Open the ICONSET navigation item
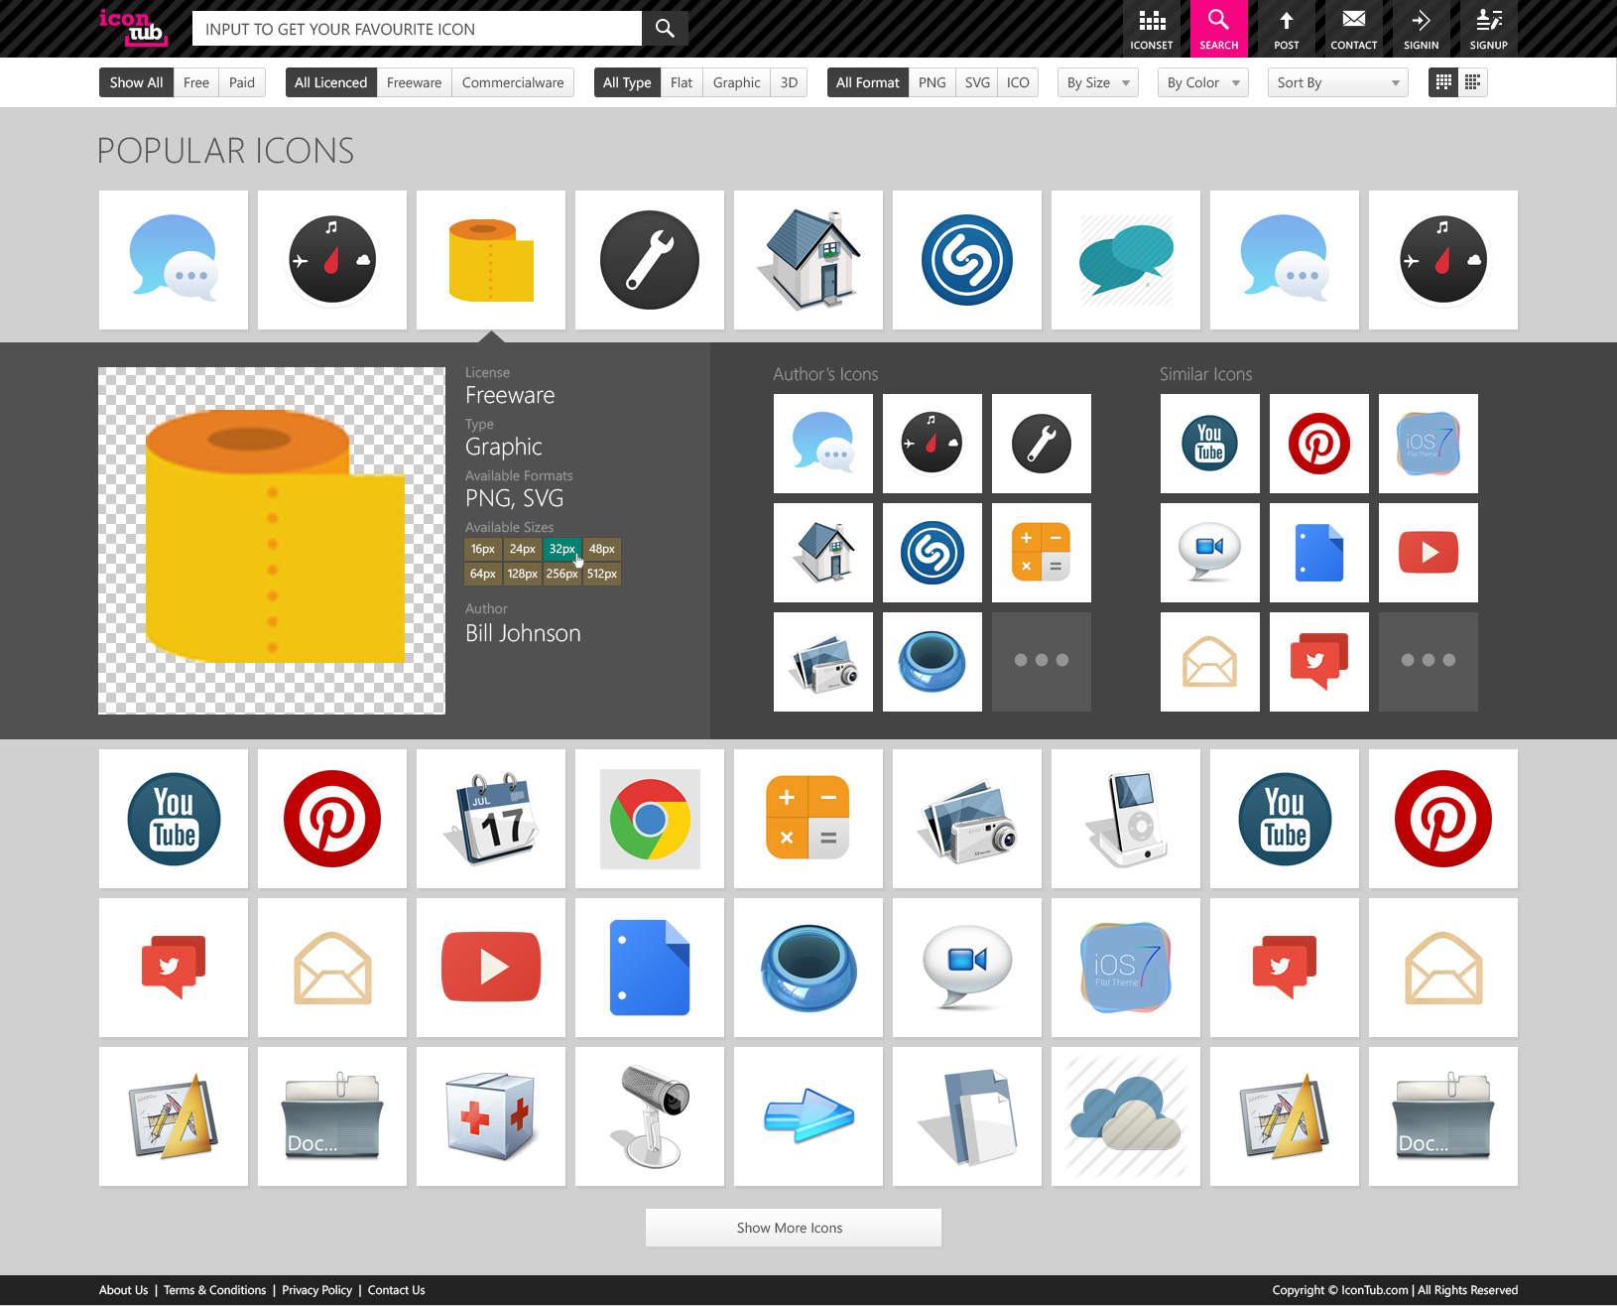1617x1306 pixels. pos(1151,29)
